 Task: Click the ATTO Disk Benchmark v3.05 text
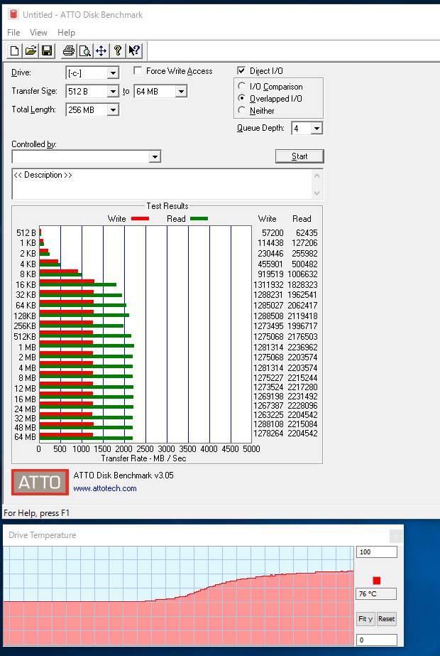pyautogui.click(x=123, y=475)
